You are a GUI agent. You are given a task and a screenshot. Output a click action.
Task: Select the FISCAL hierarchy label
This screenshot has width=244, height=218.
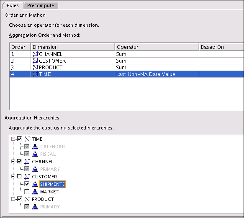(48, 154)
